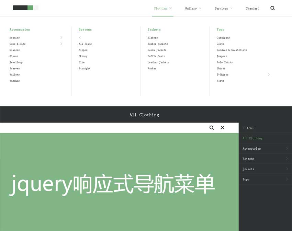Expand the Beanies submenu arrow
The image size is (292, 231).
[61, 38]
